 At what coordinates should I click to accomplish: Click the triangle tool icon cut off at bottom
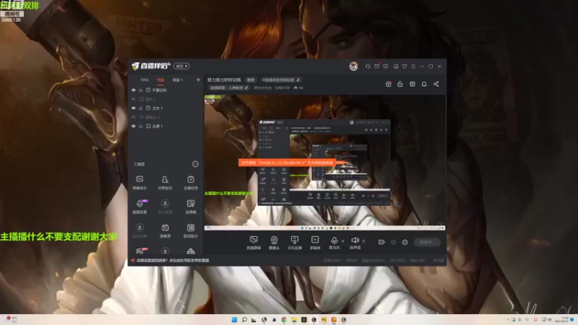click(191, 251)
